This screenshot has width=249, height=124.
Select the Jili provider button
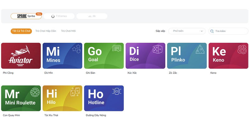[92, 16]
